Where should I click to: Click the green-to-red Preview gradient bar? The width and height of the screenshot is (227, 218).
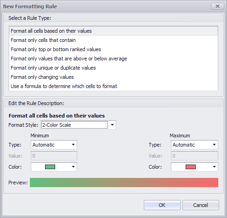point(124,183)
